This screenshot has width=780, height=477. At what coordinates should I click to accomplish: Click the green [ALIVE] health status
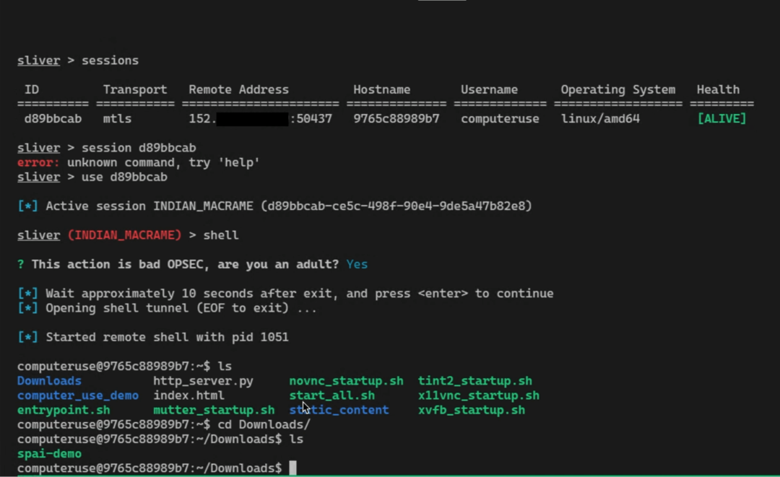[x=721, y=118]
